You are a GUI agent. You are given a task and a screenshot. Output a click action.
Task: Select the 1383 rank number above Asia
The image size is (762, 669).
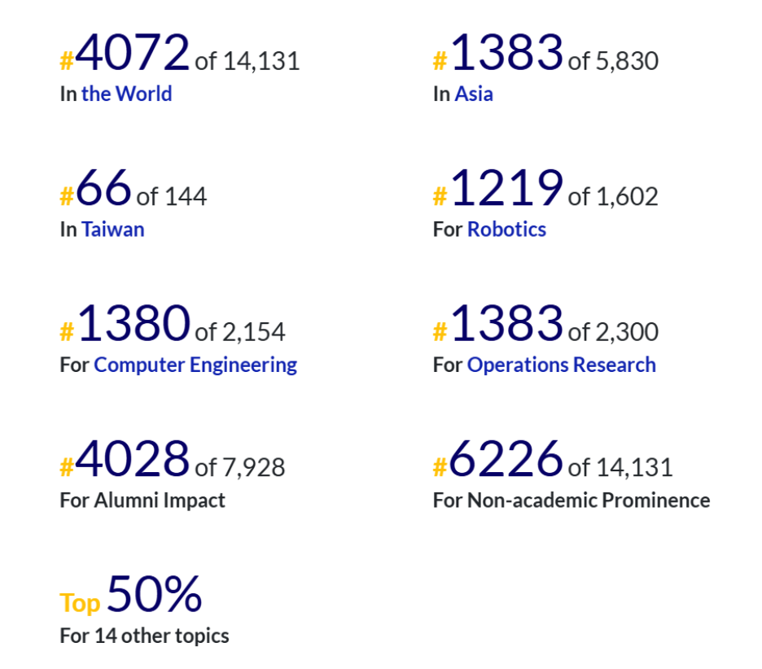tap(506, 53)
